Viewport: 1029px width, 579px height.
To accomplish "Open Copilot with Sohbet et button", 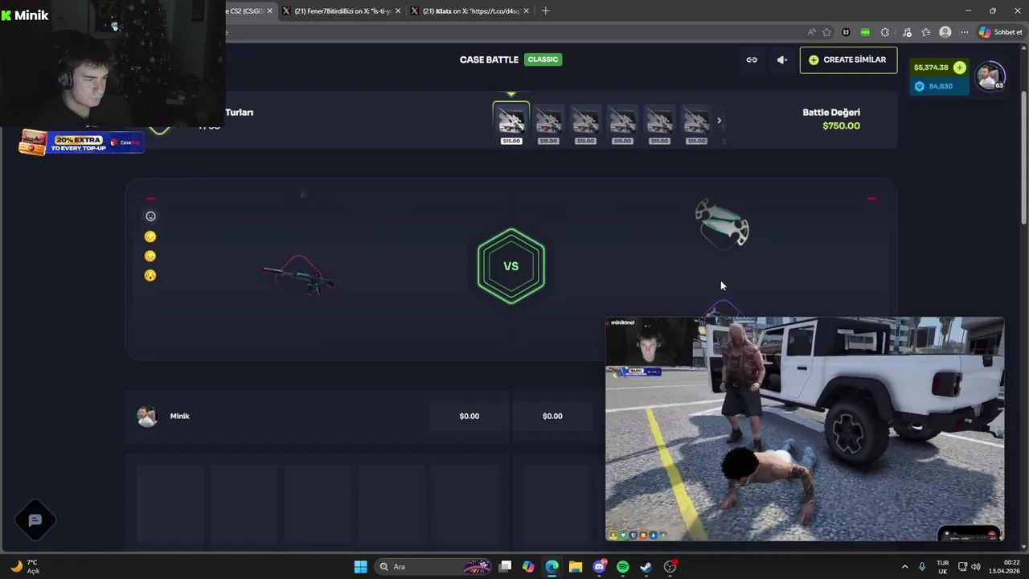I will (x=1001, y=32).
